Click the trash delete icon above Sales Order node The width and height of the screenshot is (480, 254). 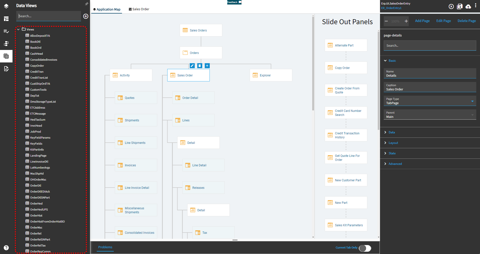click(199, 66)
